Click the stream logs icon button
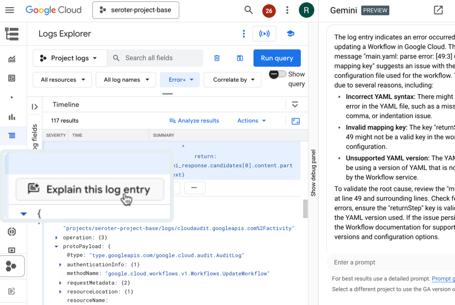Screen dimensions: 455x305 click(x=264, y=34)
